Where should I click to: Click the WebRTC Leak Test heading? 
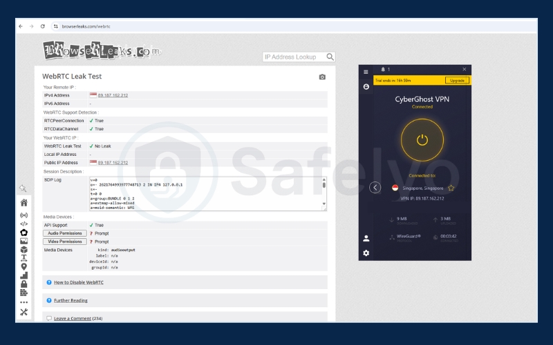click(72, 77)
